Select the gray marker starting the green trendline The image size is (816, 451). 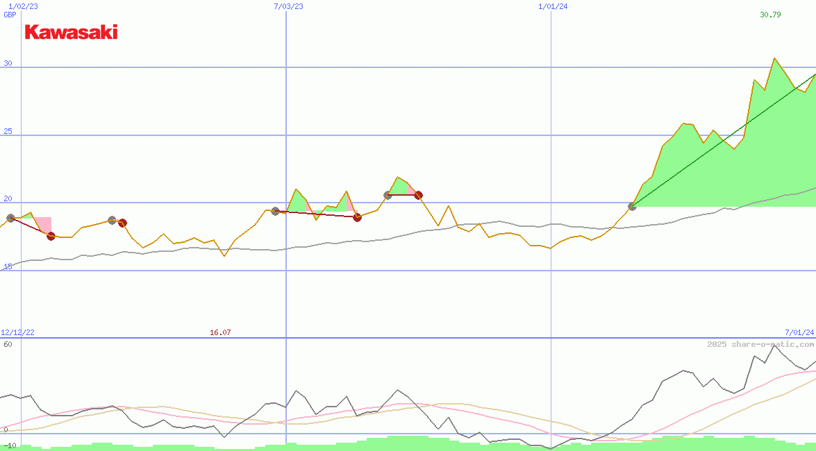pos(632,206)
